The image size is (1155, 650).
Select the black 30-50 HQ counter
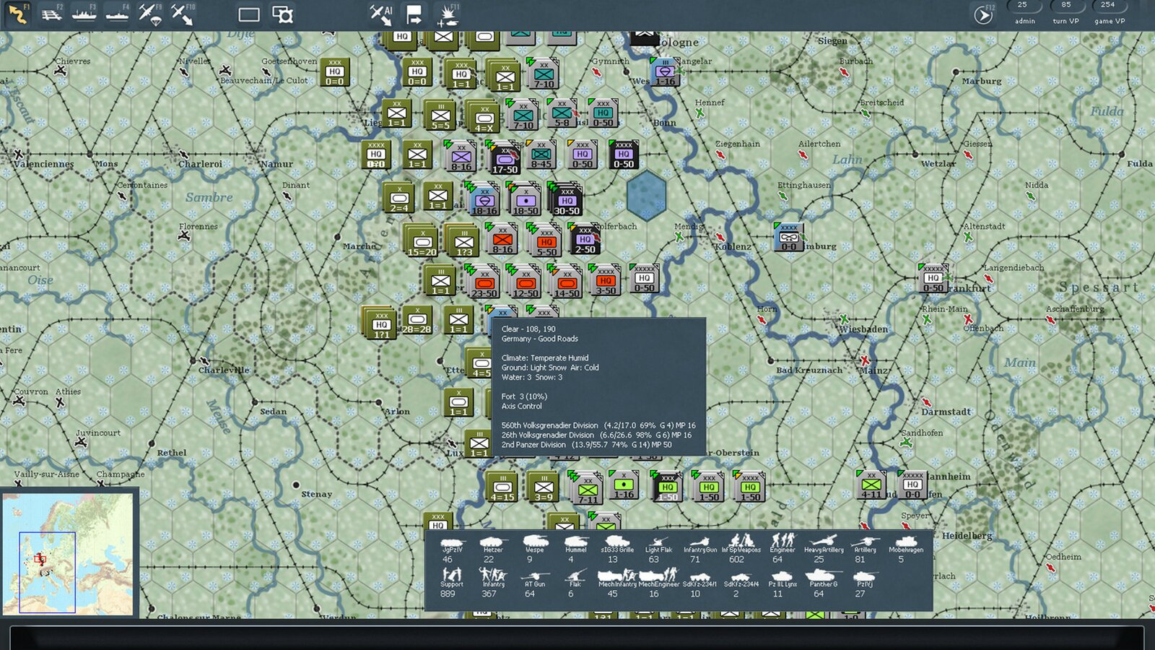coord(567,200)
